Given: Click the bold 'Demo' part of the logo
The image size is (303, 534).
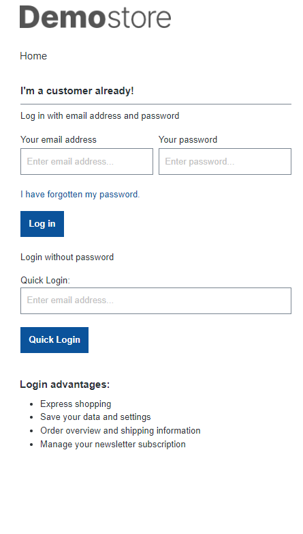Looking at the screenshot, I should (63, 17).
